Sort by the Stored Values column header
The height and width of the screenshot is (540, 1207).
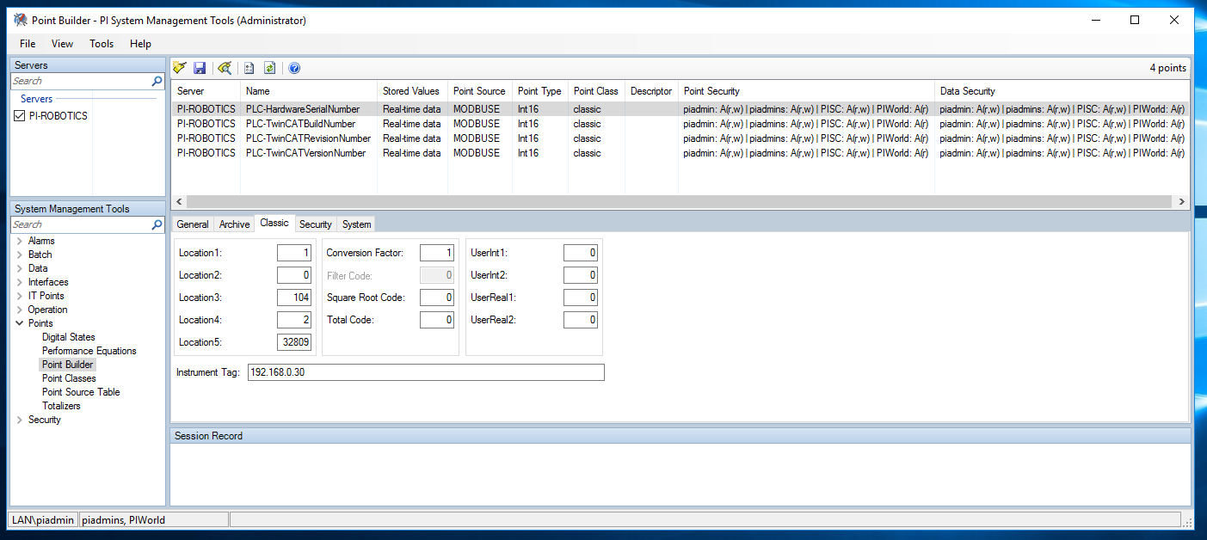[x=412, y=91]
